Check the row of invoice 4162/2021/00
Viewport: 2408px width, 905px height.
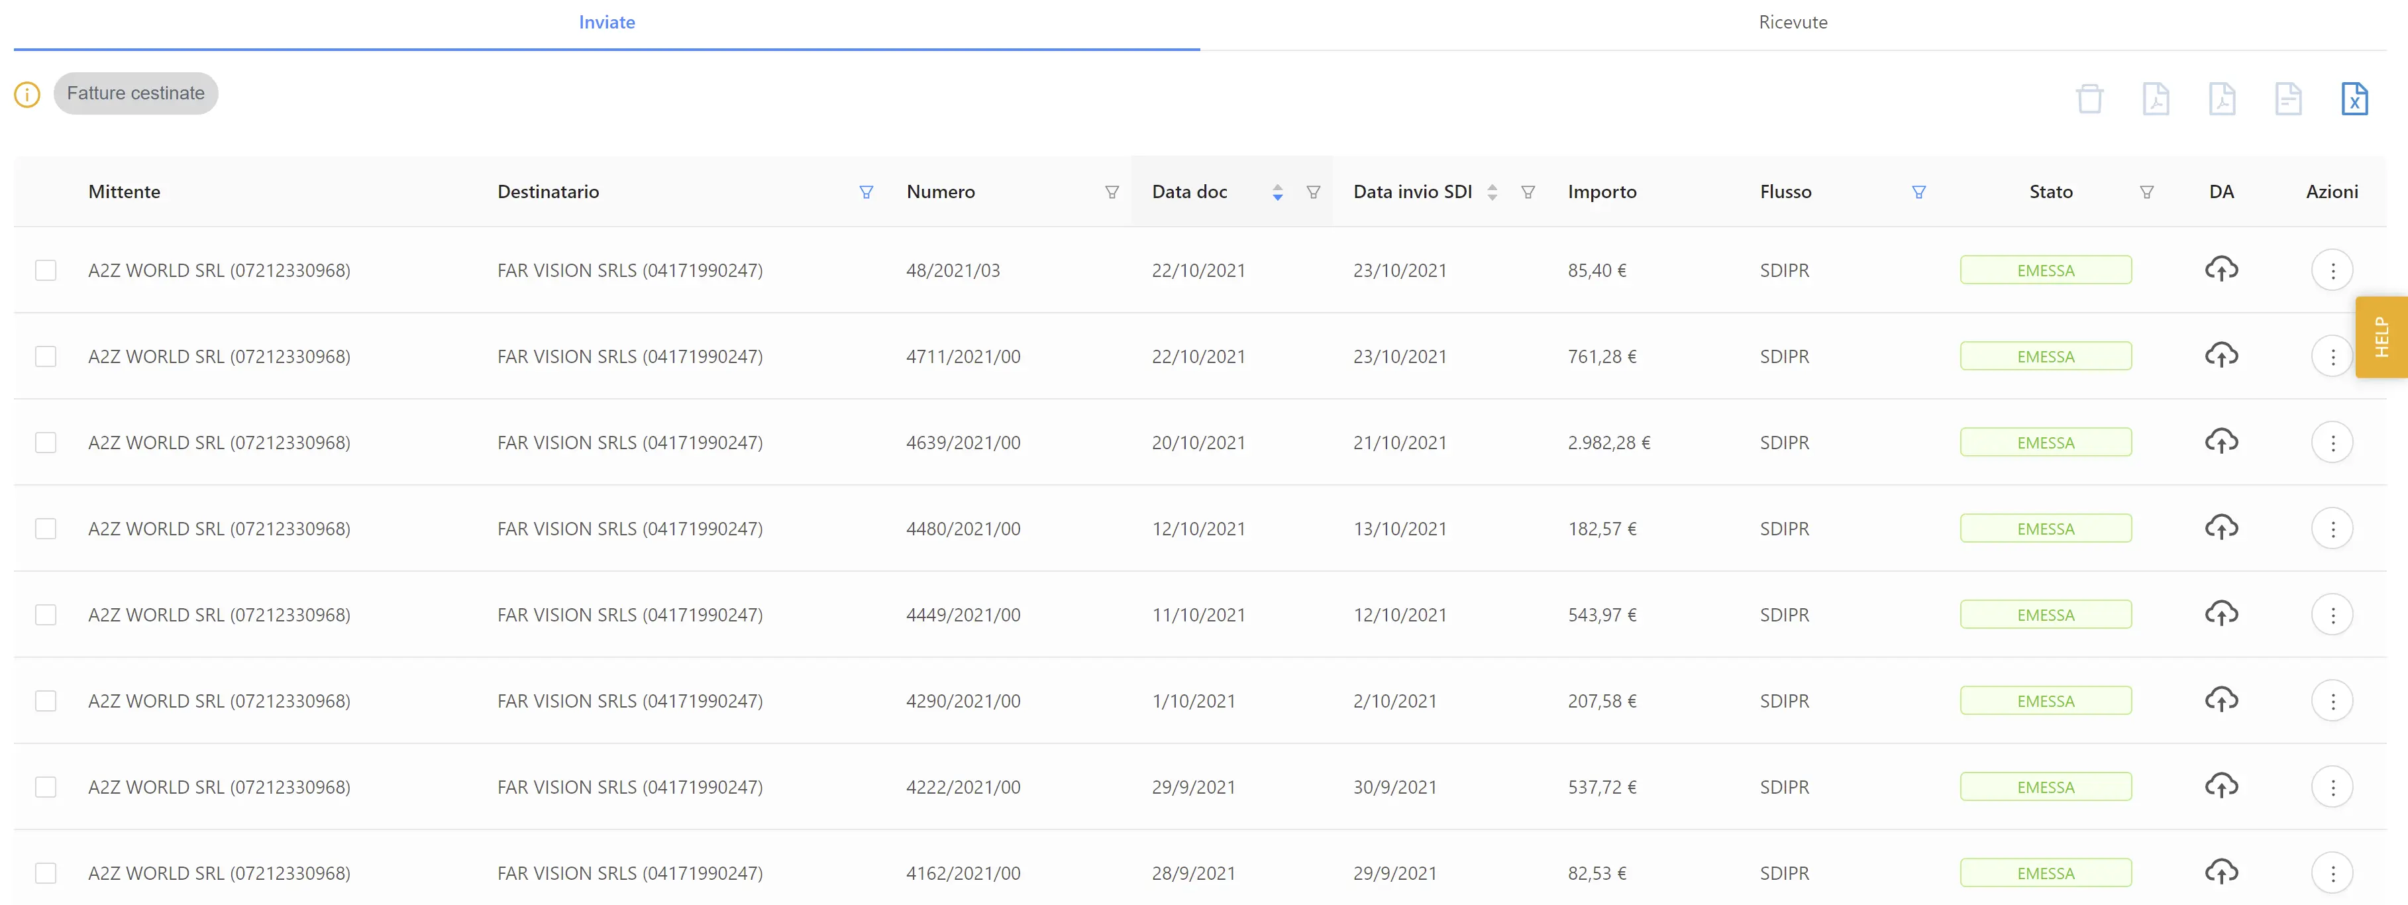(x=46, y=873)
